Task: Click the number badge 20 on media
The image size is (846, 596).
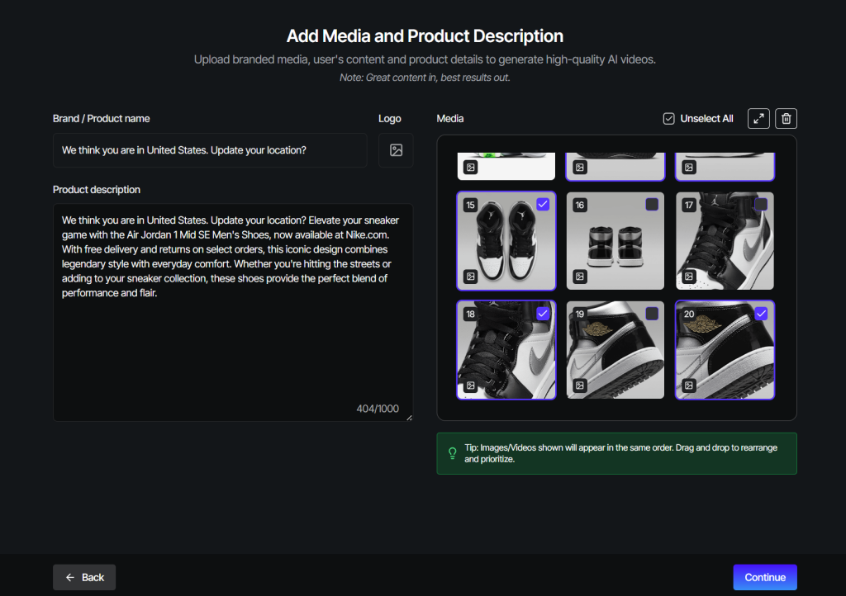Action: coord(689,314)
